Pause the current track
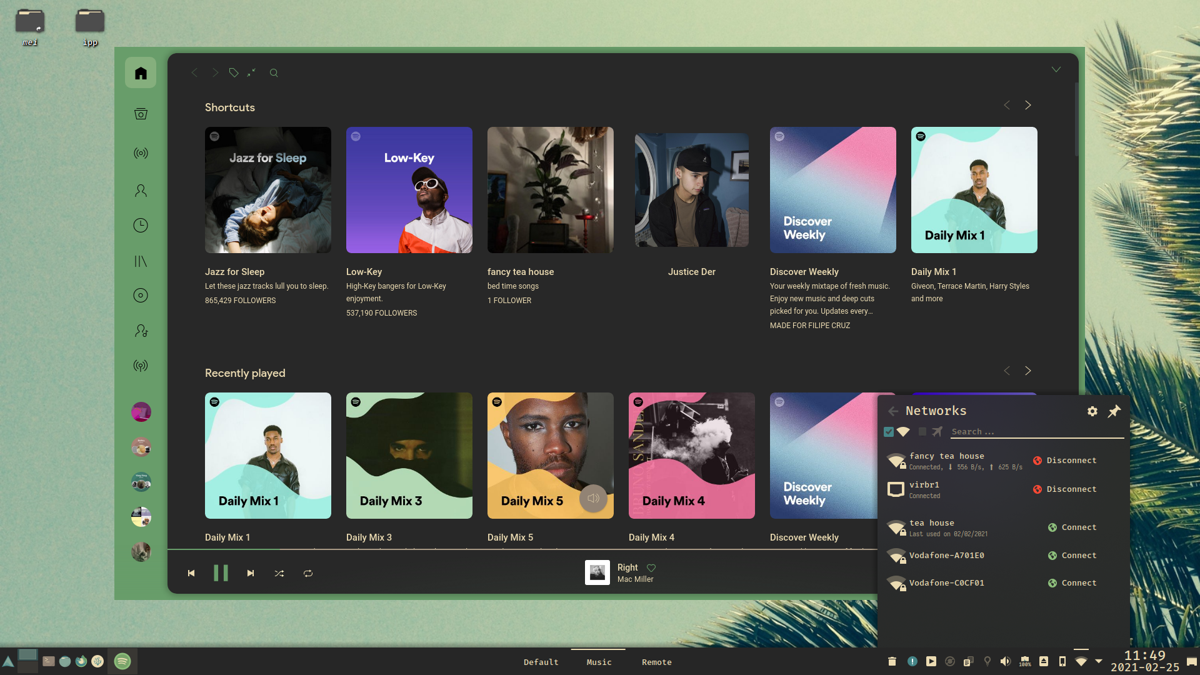Image resolution: width=1200 pixels, height=675 pixels. coord(221,574)
